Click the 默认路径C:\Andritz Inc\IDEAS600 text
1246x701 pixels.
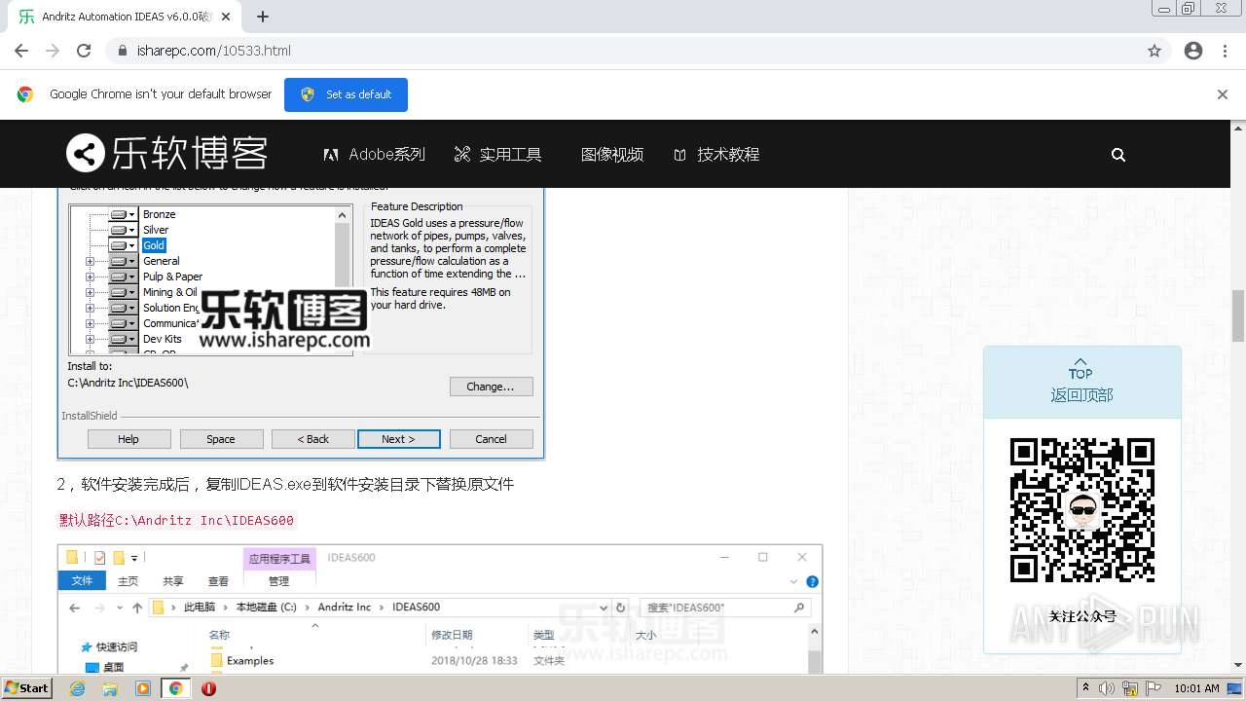tap(176, 520)
